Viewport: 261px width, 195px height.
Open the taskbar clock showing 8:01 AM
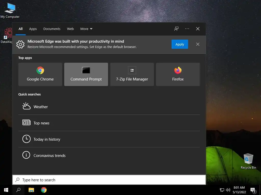(239, 190)
